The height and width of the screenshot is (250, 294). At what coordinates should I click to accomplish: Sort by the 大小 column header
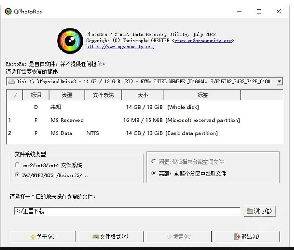(143, 95)
